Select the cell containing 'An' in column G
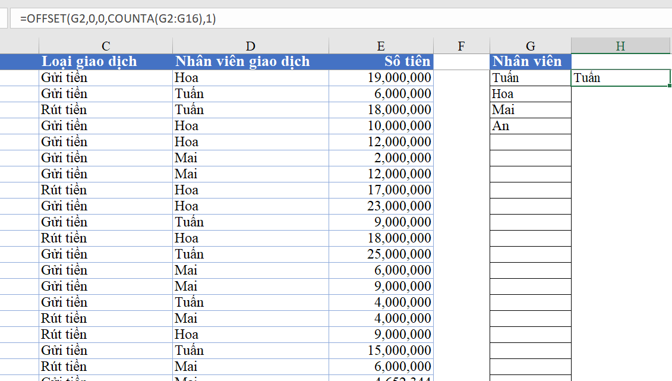Screen dimensions: 672x381 (x=530, y=126)
